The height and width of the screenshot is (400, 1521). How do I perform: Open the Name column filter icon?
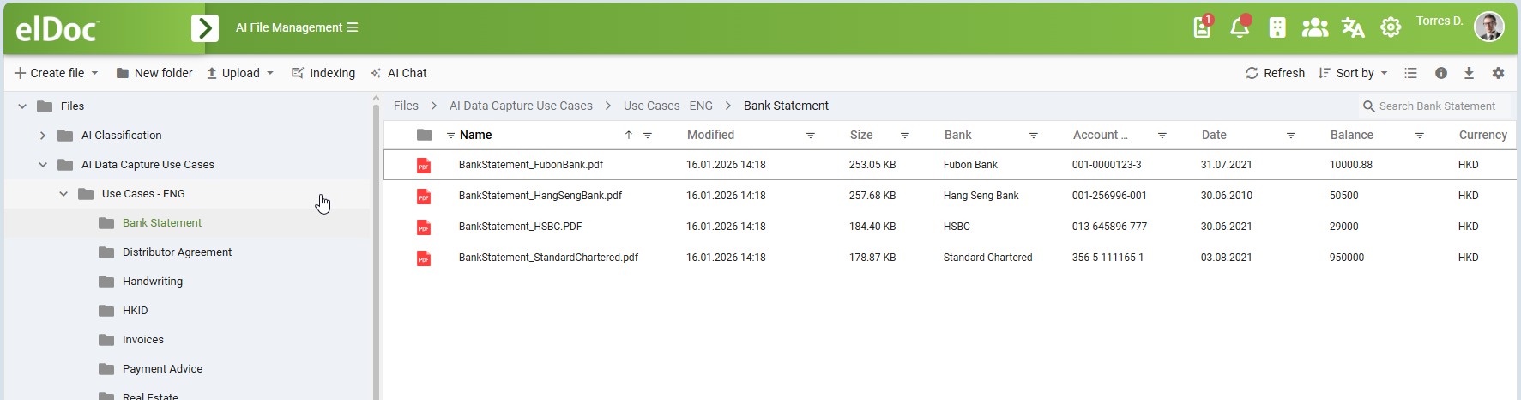point(648,136)
